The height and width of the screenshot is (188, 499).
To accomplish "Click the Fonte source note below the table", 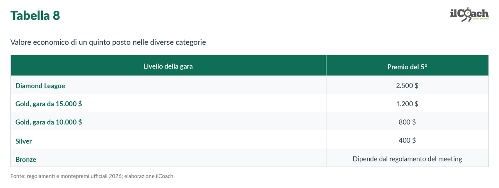I will [92, 176].
